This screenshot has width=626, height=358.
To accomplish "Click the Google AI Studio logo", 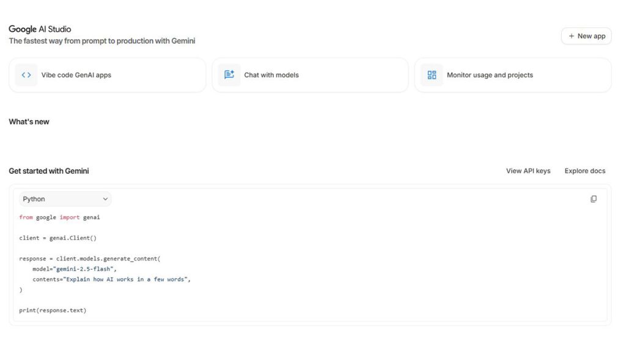I will click(40, 29).
